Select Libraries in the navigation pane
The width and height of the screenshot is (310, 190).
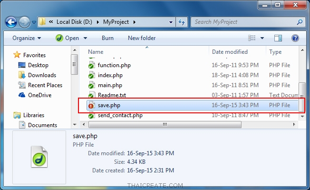34,115
